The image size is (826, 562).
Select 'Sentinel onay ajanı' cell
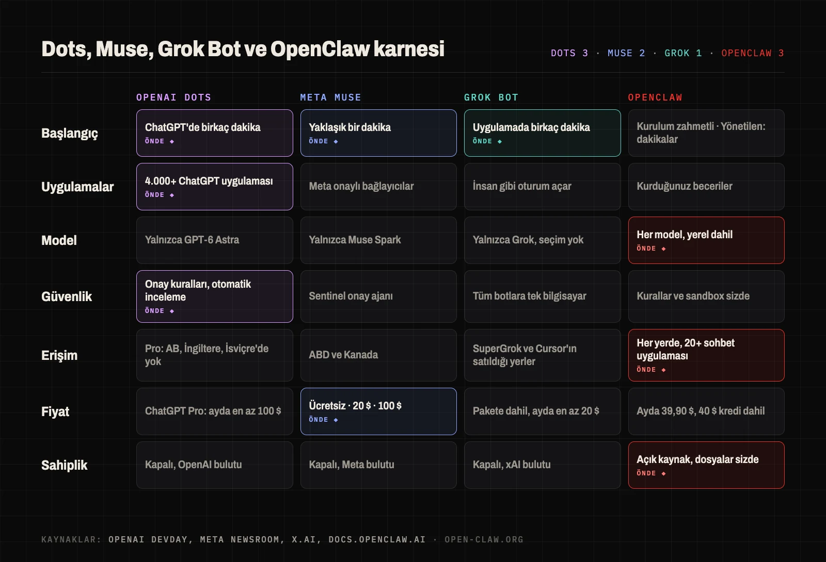pyautogui.click(x=378, y=296)
